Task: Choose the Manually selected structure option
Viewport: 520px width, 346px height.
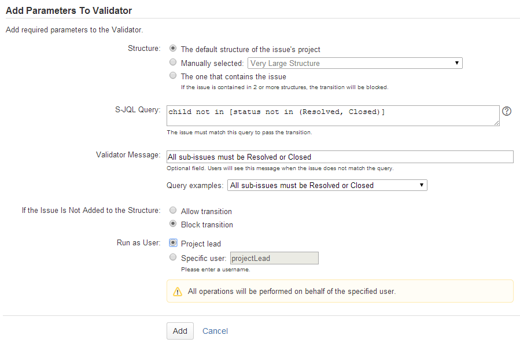Action: coord(173,62)
